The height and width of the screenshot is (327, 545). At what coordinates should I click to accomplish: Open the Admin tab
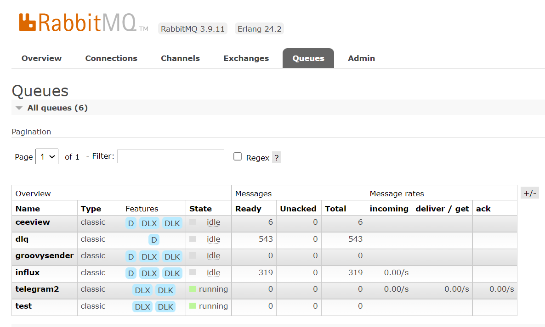tap(361, 58)
